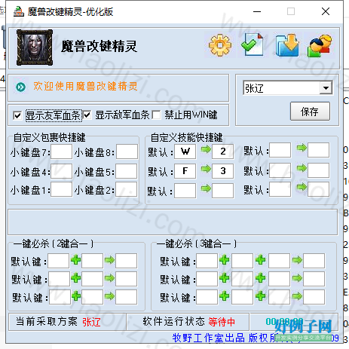349x349 pixels.
Task: Click green arrow between F and 3
Action: [206, 169]
